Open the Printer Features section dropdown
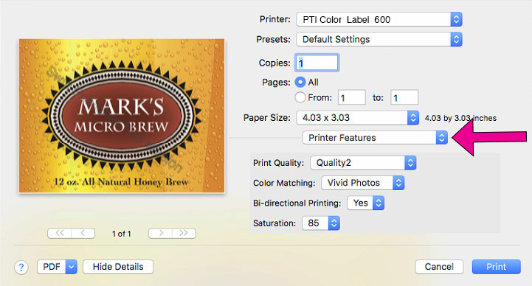The image size is (532, 286). [375, 138]
